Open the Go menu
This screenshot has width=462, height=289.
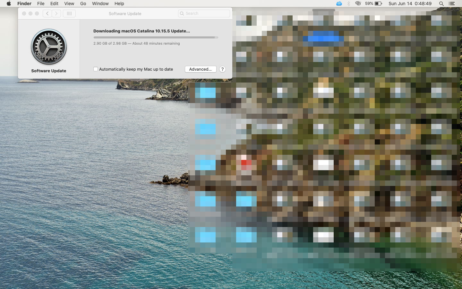click(83, 4)
